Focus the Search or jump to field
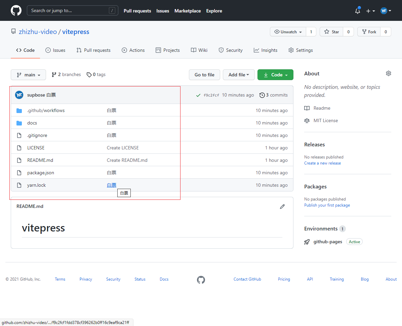Viewport: 402px width, 326px height. click(x=73, y=10)
